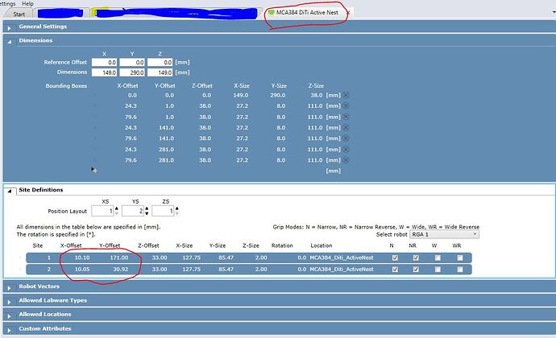Expand the General Settings section
This screenshot has height=338, width=556.
click(x=9, y=27)
